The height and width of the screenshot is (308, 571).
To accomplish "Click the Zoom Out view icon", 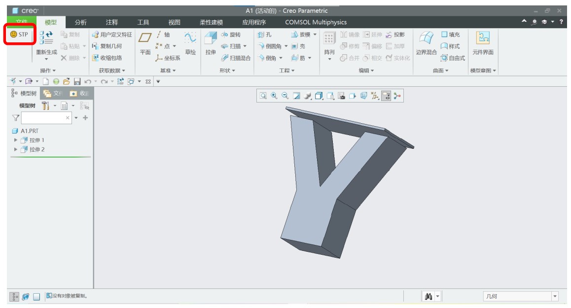I will pos(285,96).
